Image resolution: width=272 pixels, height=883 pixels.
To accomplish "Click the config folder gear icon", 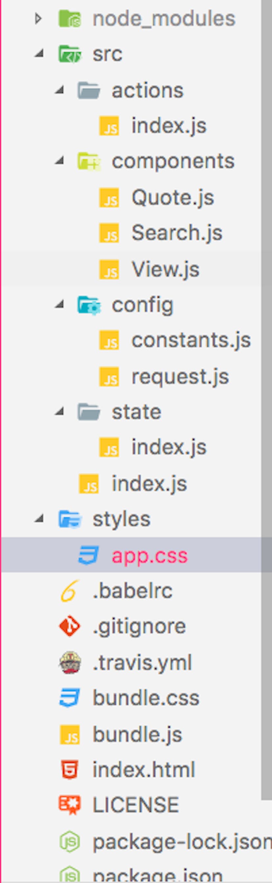I will [89, 305].
